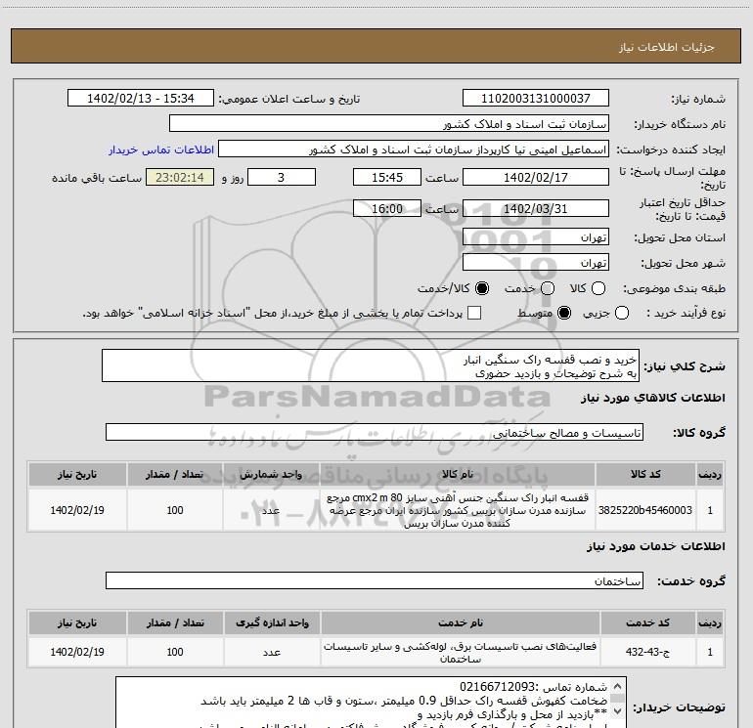Click goods table header نام کالا
Viewport: 753px width, 728px height.
tap(458, 475)
